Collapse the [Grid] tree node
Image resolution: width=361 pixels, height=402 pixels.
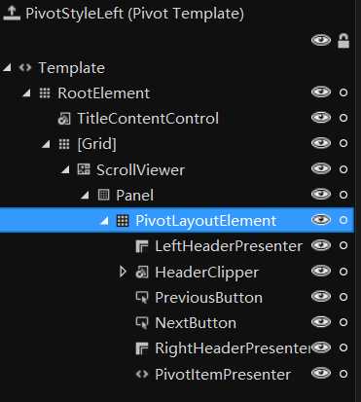pos(46,144)
